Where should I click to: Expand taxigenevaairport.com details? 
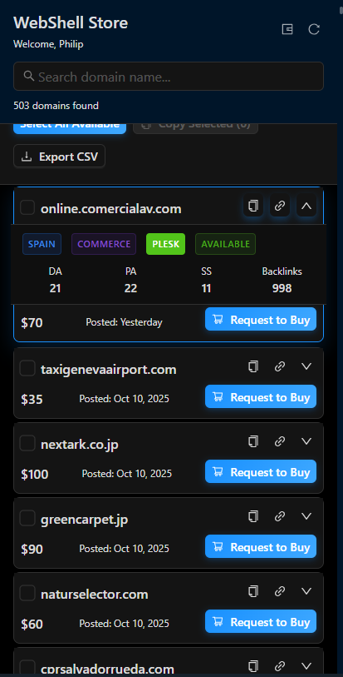pos(306,366)
